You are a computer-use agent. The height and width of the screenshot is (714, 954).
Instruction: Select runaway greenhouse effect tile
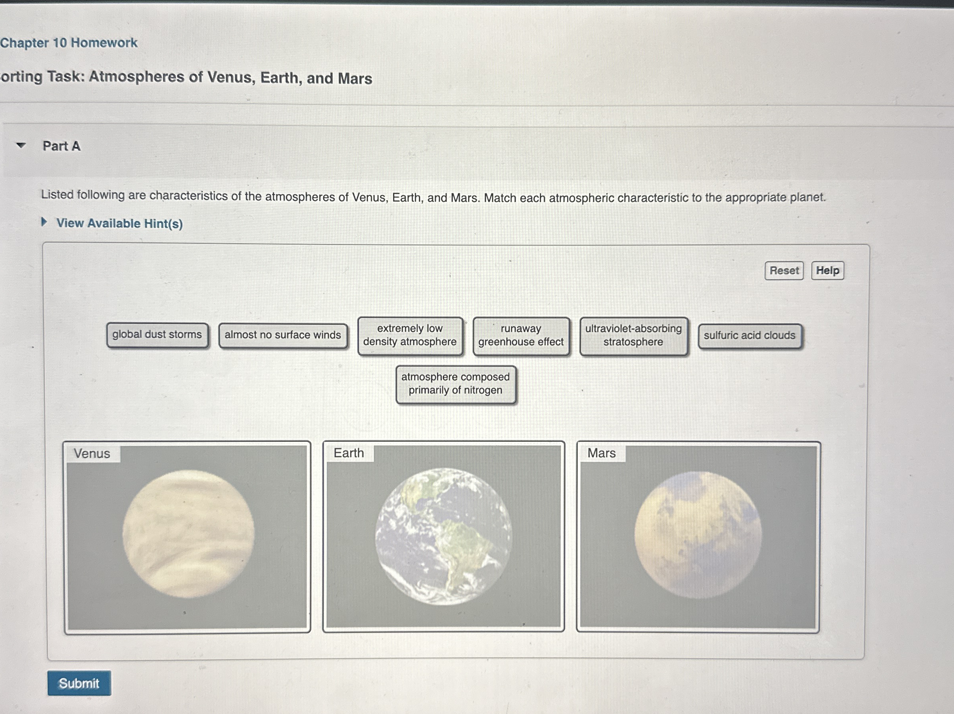[520, 336]
